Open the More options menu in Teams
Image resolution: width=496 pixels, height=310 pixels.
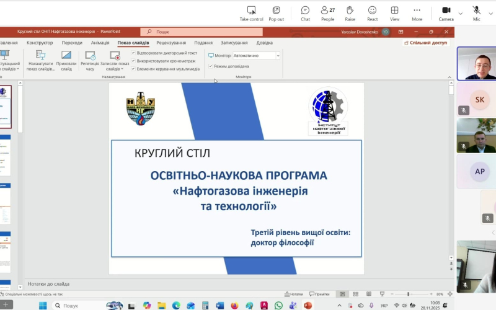417,11
